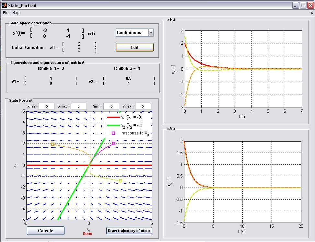Click the 'lambda_2 = -1' eigenvalue text
Image resolution: width=315 pixels, height=242 pixels.
[127, 68]
